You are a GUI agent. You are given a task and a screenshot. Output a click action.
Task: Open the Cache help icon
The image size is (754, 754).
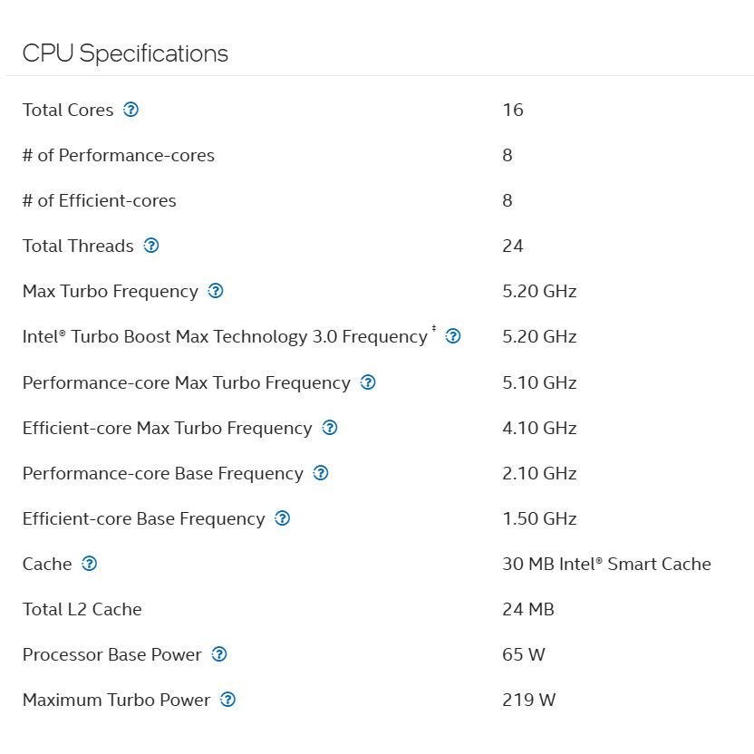[x=89, y=564]
